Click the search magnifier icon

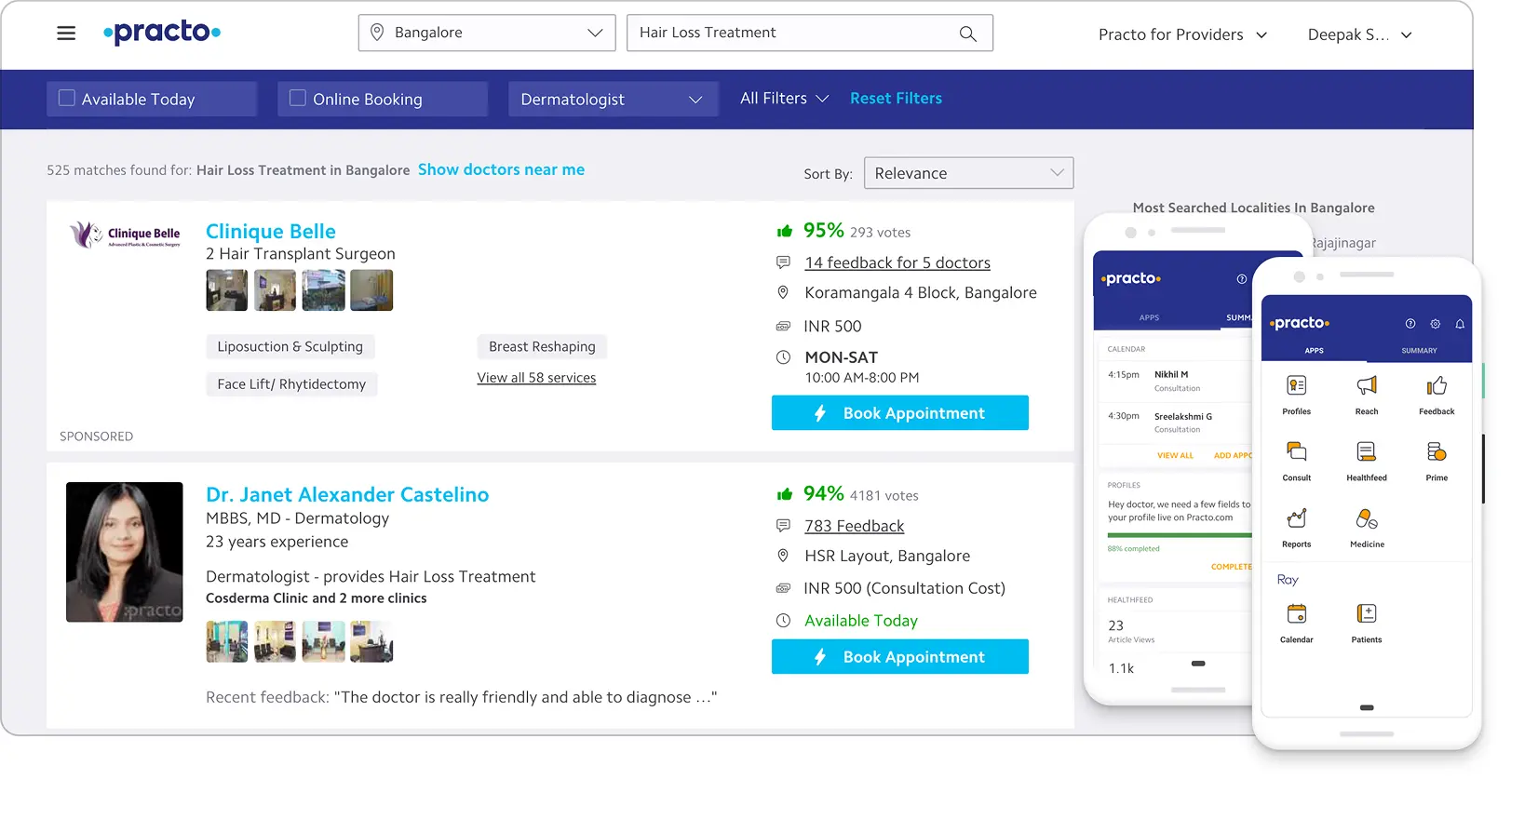[x=968, y=34]
